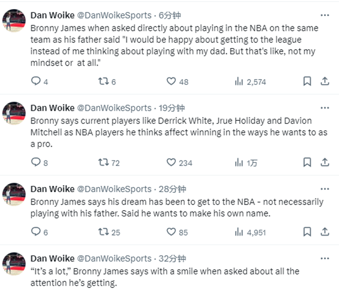Reply to the Derrick White tweet

tap(36, 163)
